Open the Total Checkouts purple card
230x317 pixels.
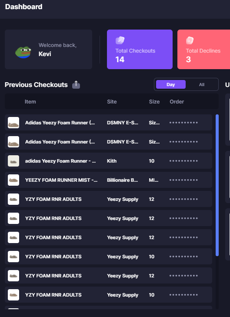point(140,49)
